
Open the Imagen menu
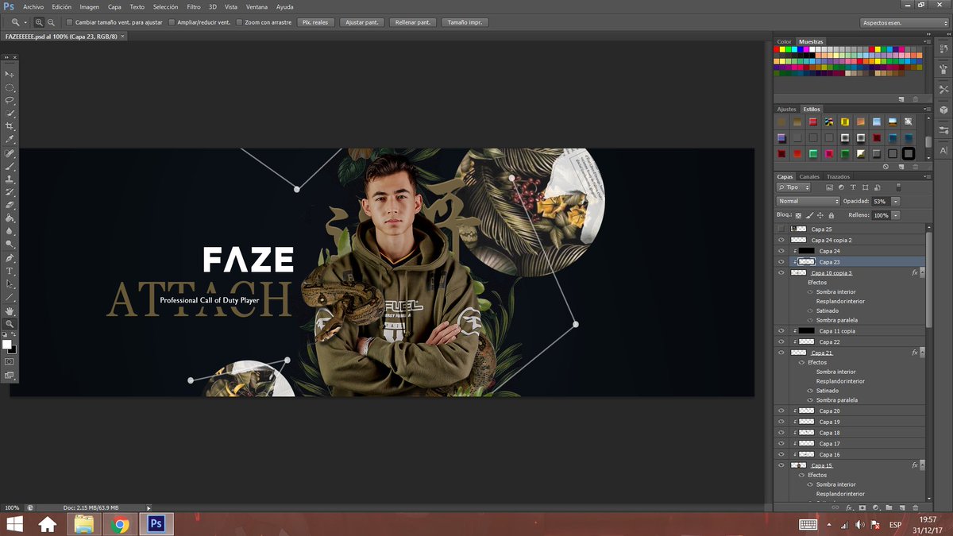tap(89, 6)
